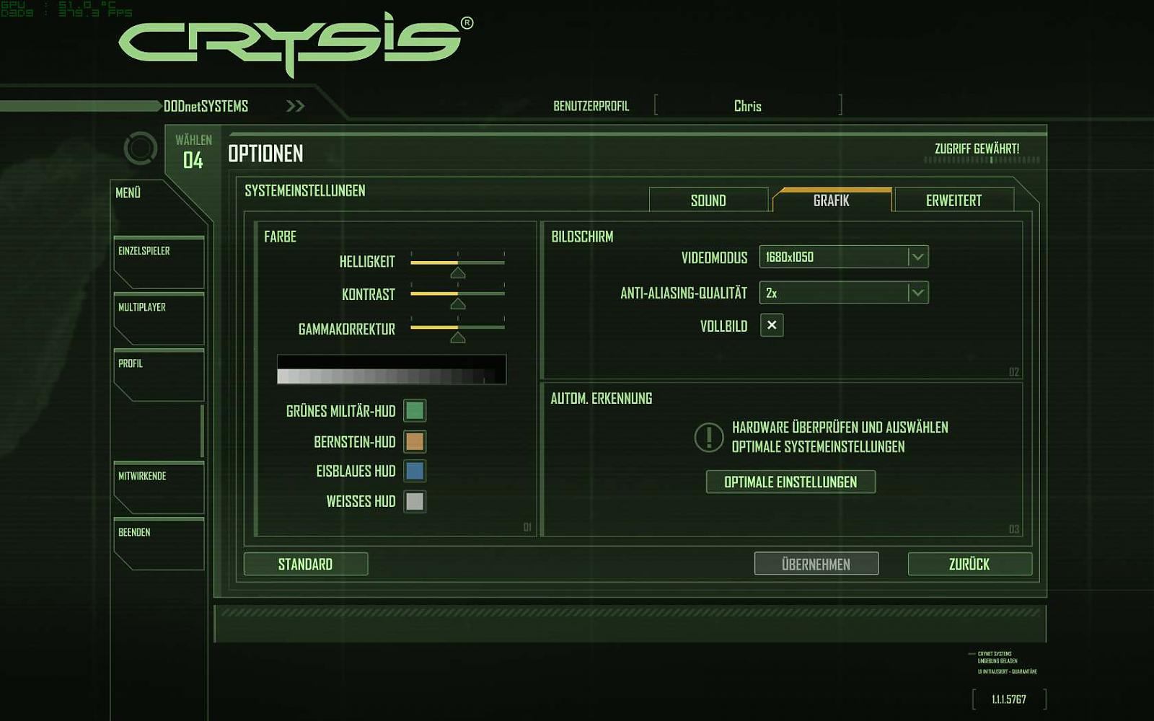Screen dimensions: 1154x721
Task: Click the Zurück button
Action: [x=969, y=564]
